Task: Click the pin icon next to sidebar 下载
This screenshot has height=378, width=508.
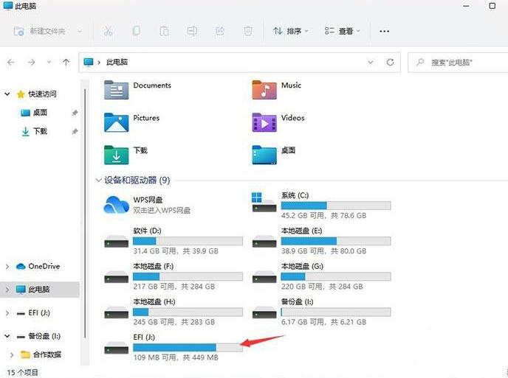Action: click(x=75, y=132)
